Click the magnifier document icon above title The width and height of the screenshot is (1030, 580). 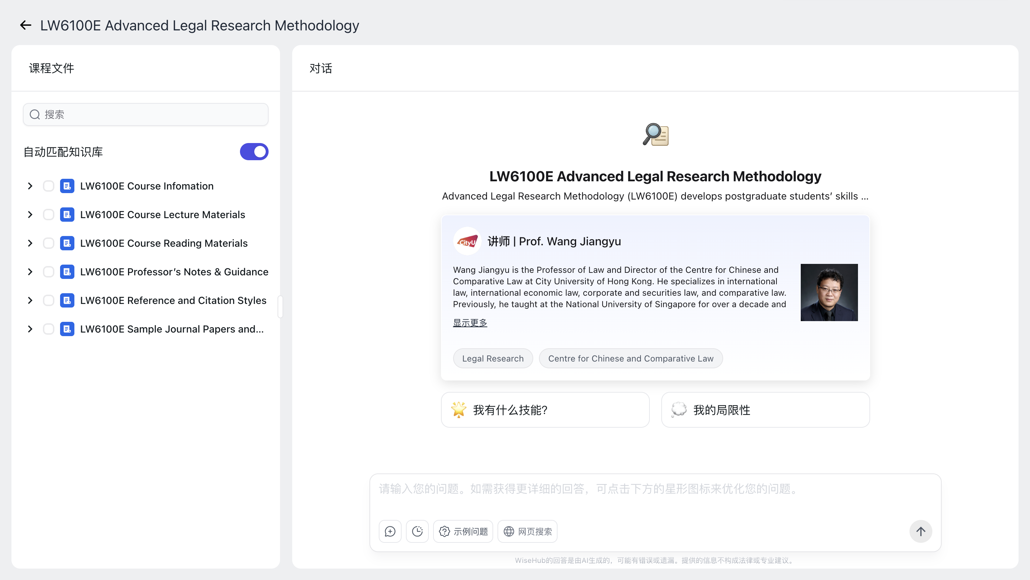[655, 135]
